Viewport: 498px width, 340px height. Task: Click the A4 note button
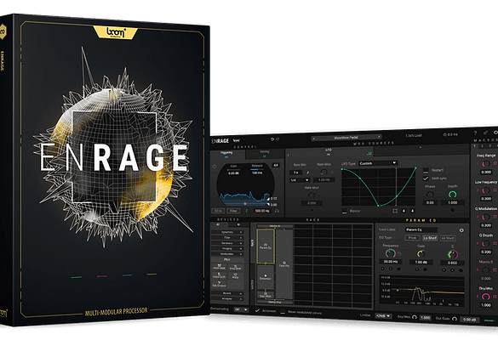tap(276, 165)
